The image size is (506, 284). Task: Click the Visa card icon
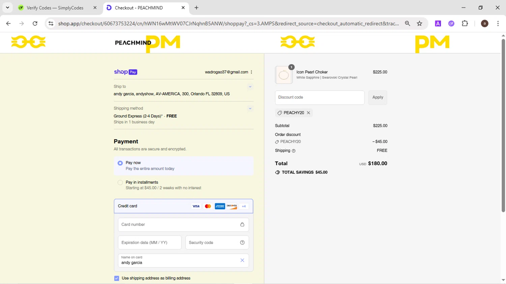(196, 206)
